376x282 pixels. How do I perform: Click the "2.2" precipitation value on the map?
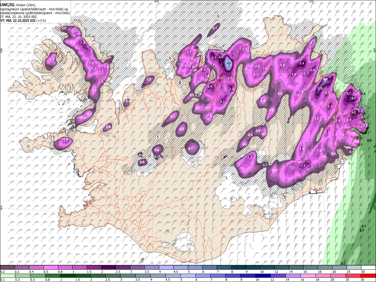[203, 70]
